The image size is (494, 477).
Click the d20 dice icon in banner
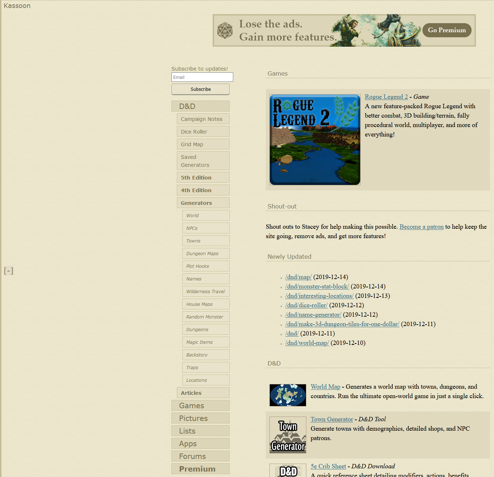[225, 31]
